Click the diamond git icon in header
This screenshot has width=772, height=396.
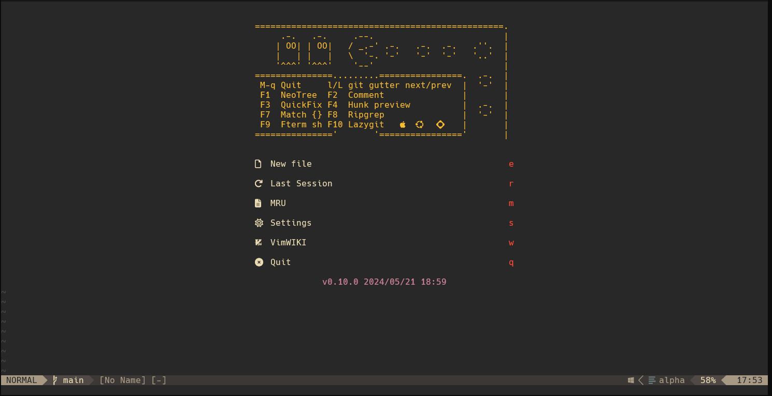(x=440, y=125)
